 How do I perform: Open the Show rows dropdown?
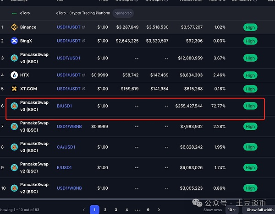click(232, 210)
